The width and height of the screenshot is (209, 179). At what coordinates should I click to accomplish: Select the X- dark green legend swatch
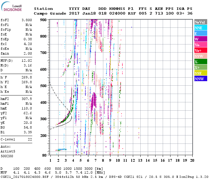pyautogui.click(x=201, y=62)
